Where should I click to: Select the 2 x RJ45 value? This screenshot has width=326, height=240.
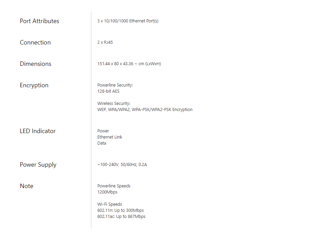[105, 42]
